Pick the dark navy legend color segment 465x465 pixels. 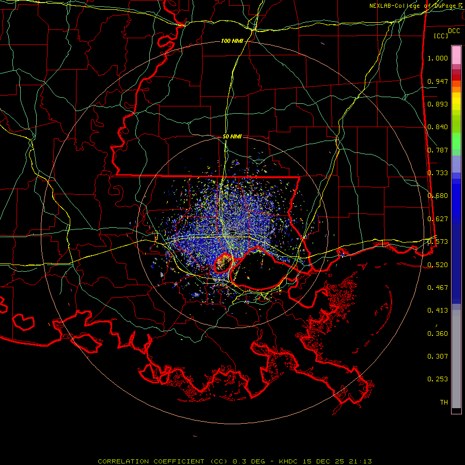point(456,261)
